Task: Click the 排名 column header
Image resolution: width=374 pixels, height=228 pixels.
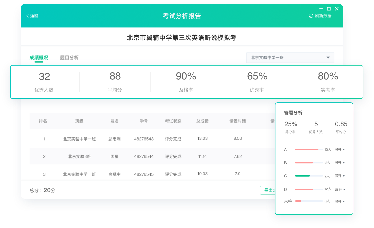Action: click(43, 121)
